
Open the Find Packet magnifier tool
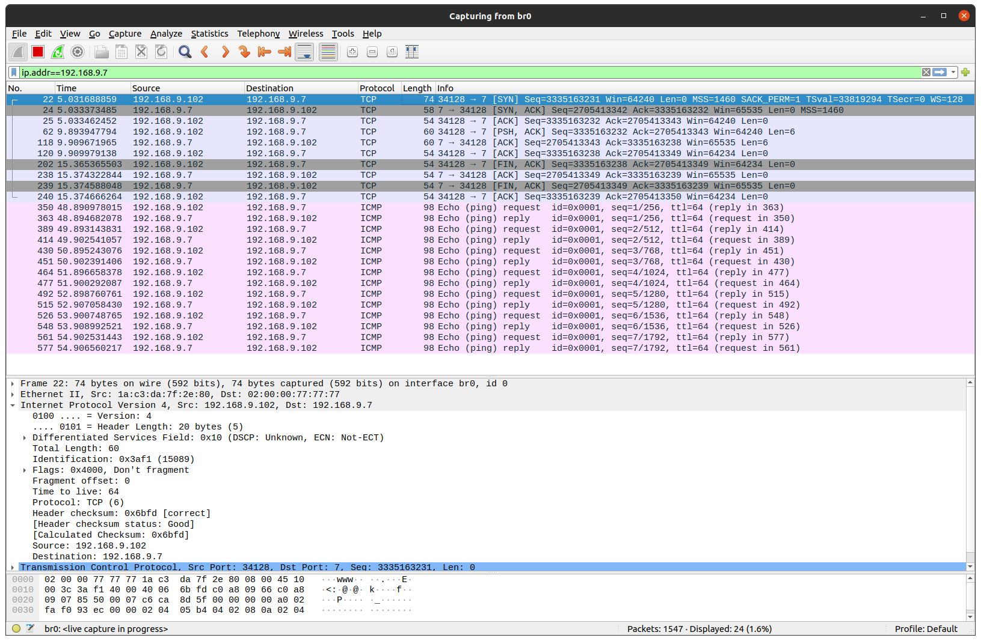click(185, 52)
